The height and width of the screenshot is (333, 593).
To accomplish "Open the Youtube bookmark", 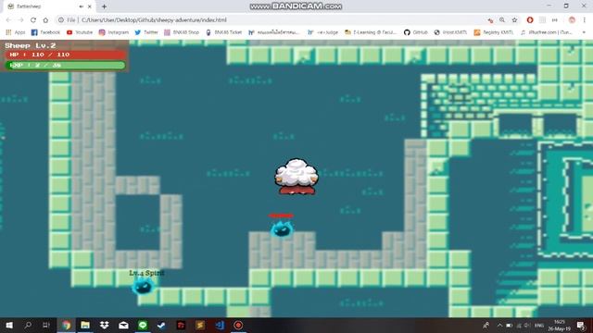I will [x=80, y=32].
